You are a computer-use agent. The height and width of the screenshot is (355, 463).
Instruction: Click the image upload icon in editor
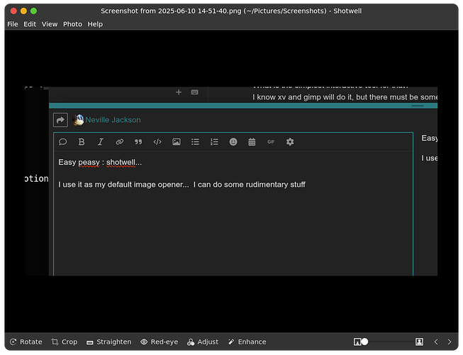177,142
